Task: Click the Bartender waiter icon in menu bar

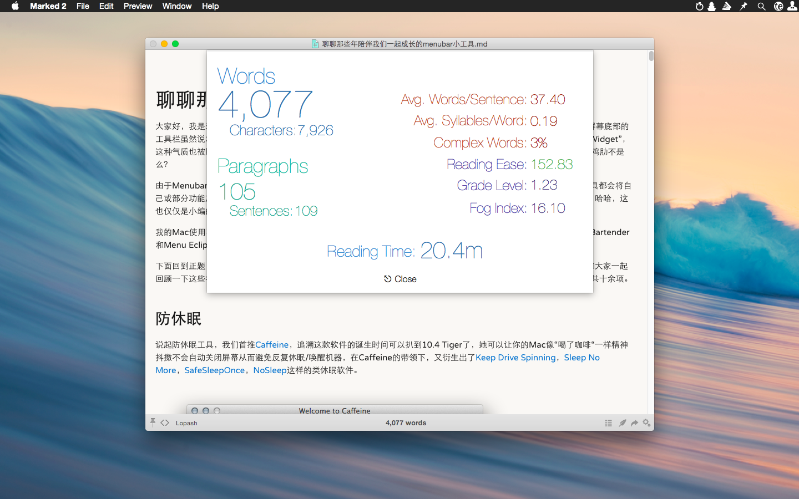Action: (x=792, y=6)
